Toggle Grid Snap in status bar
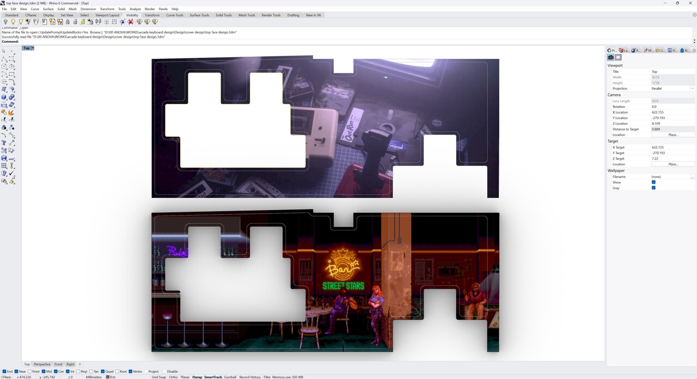 click(x=158, y=377)
